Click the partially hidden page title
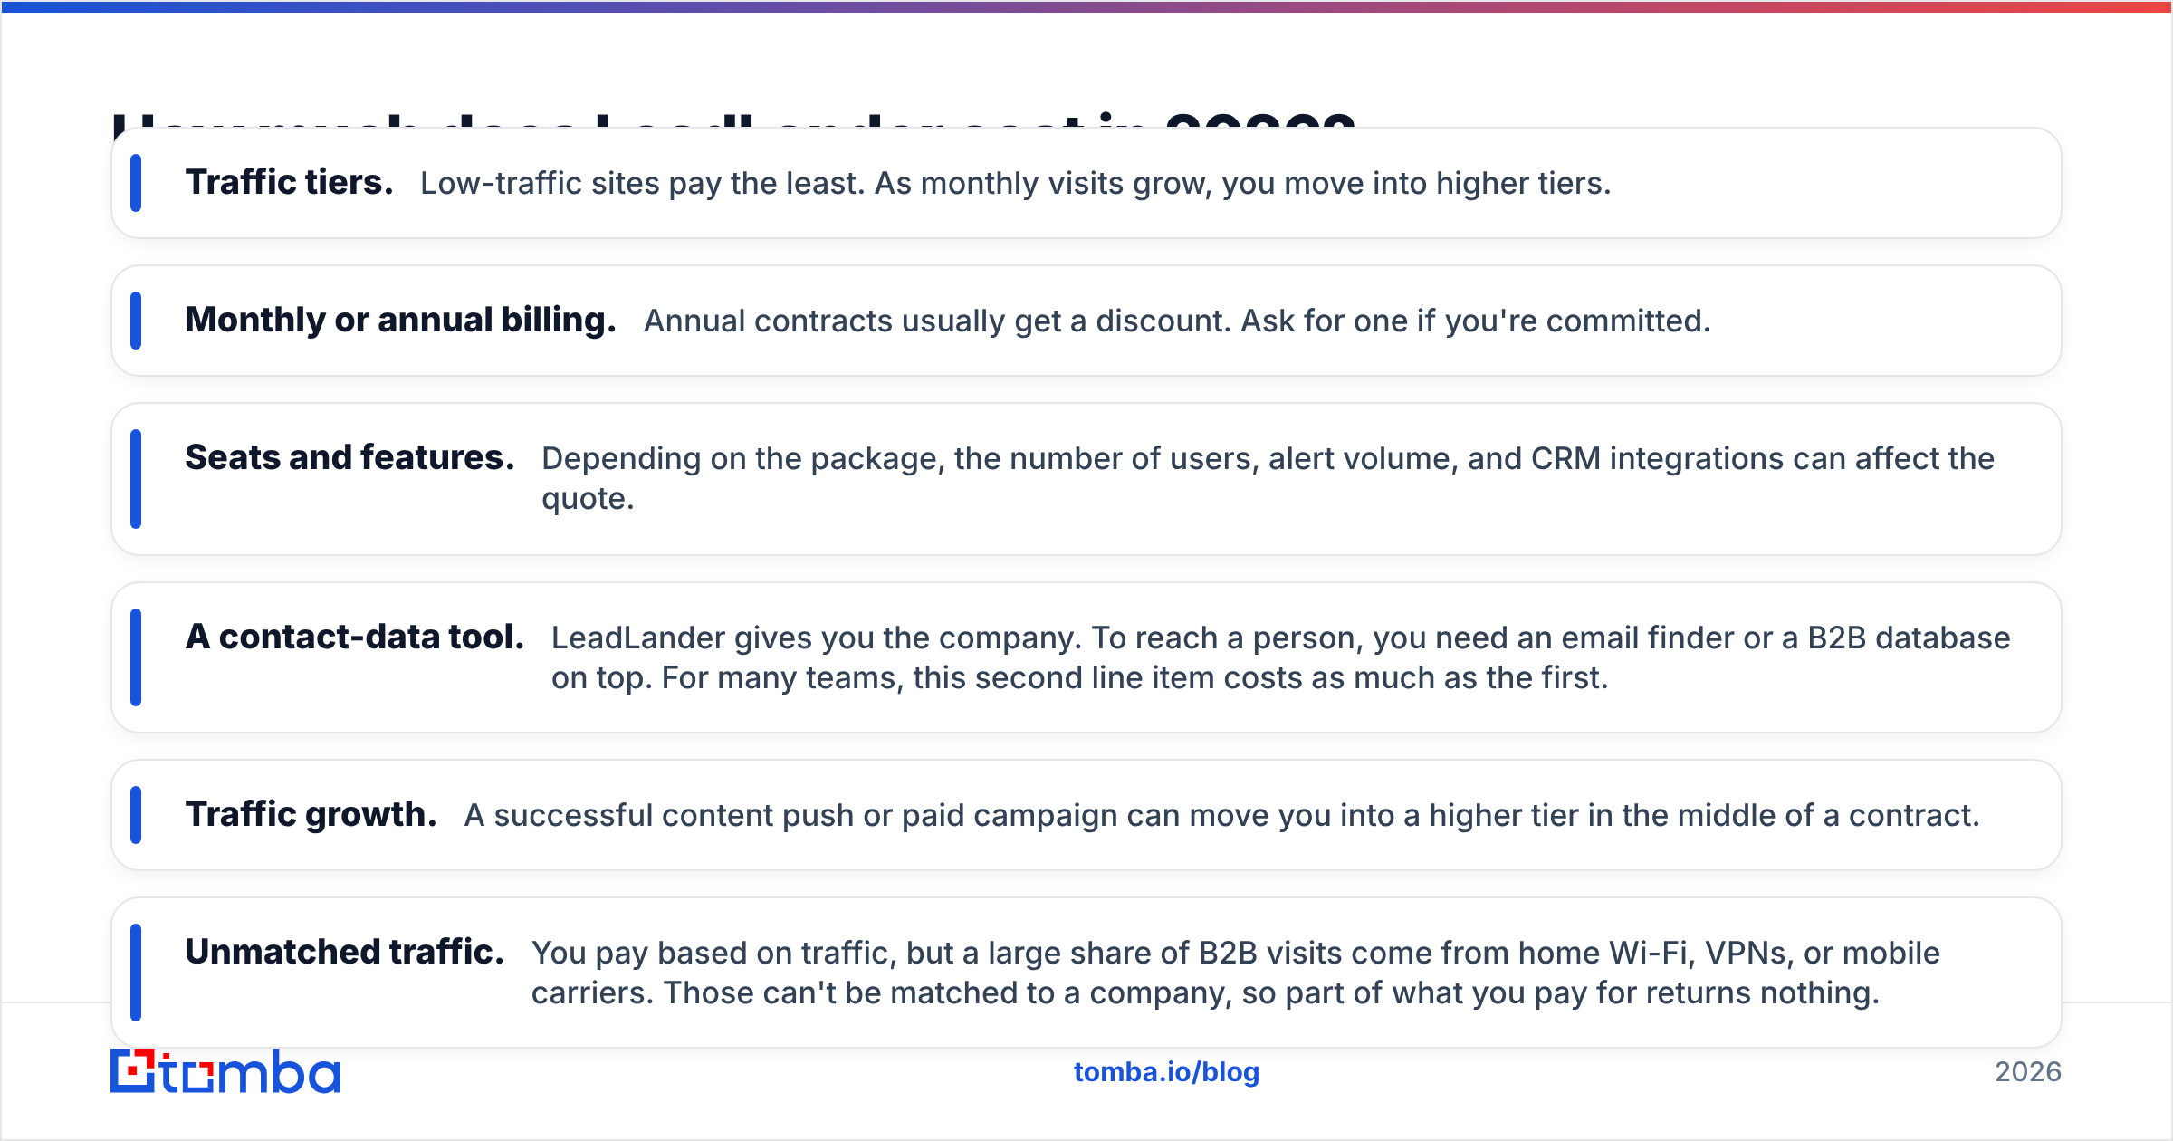 pyautogui.click(x=734, y=120)
